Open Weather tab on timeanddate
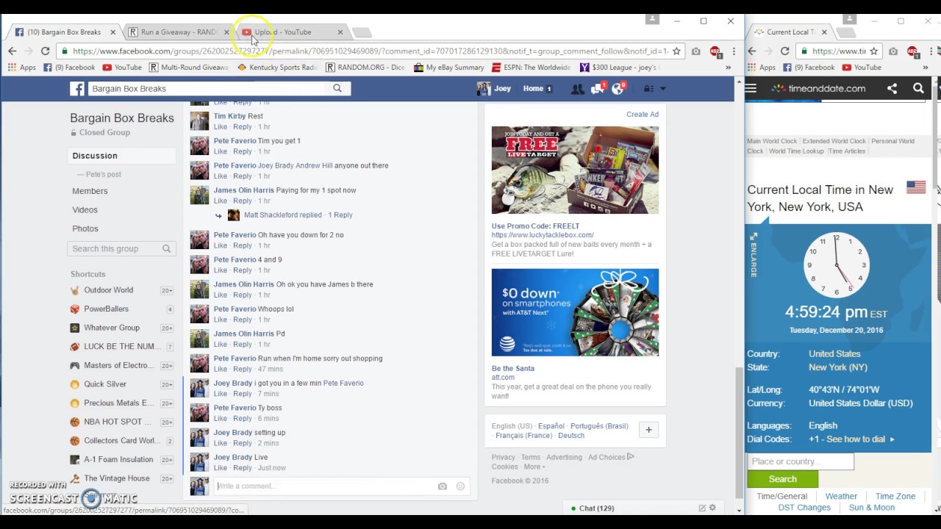941x529 pixels. coord(841,497)
